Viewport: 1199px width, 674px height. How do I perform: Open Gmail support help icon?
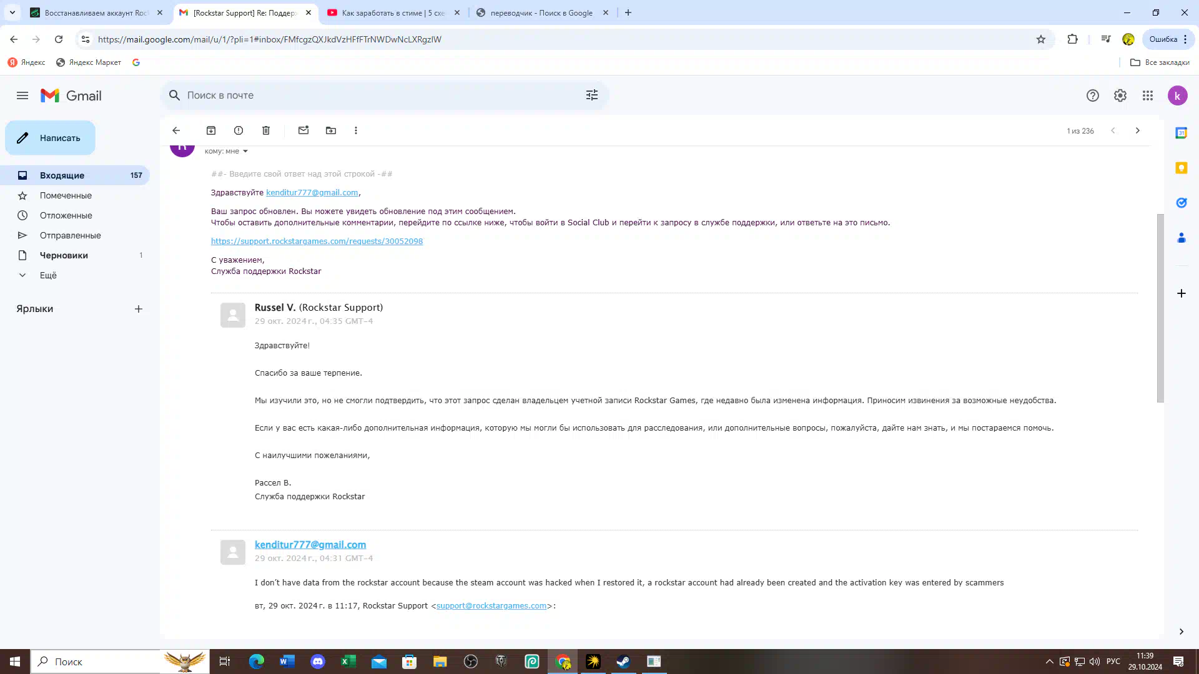tap(1092, 95)
